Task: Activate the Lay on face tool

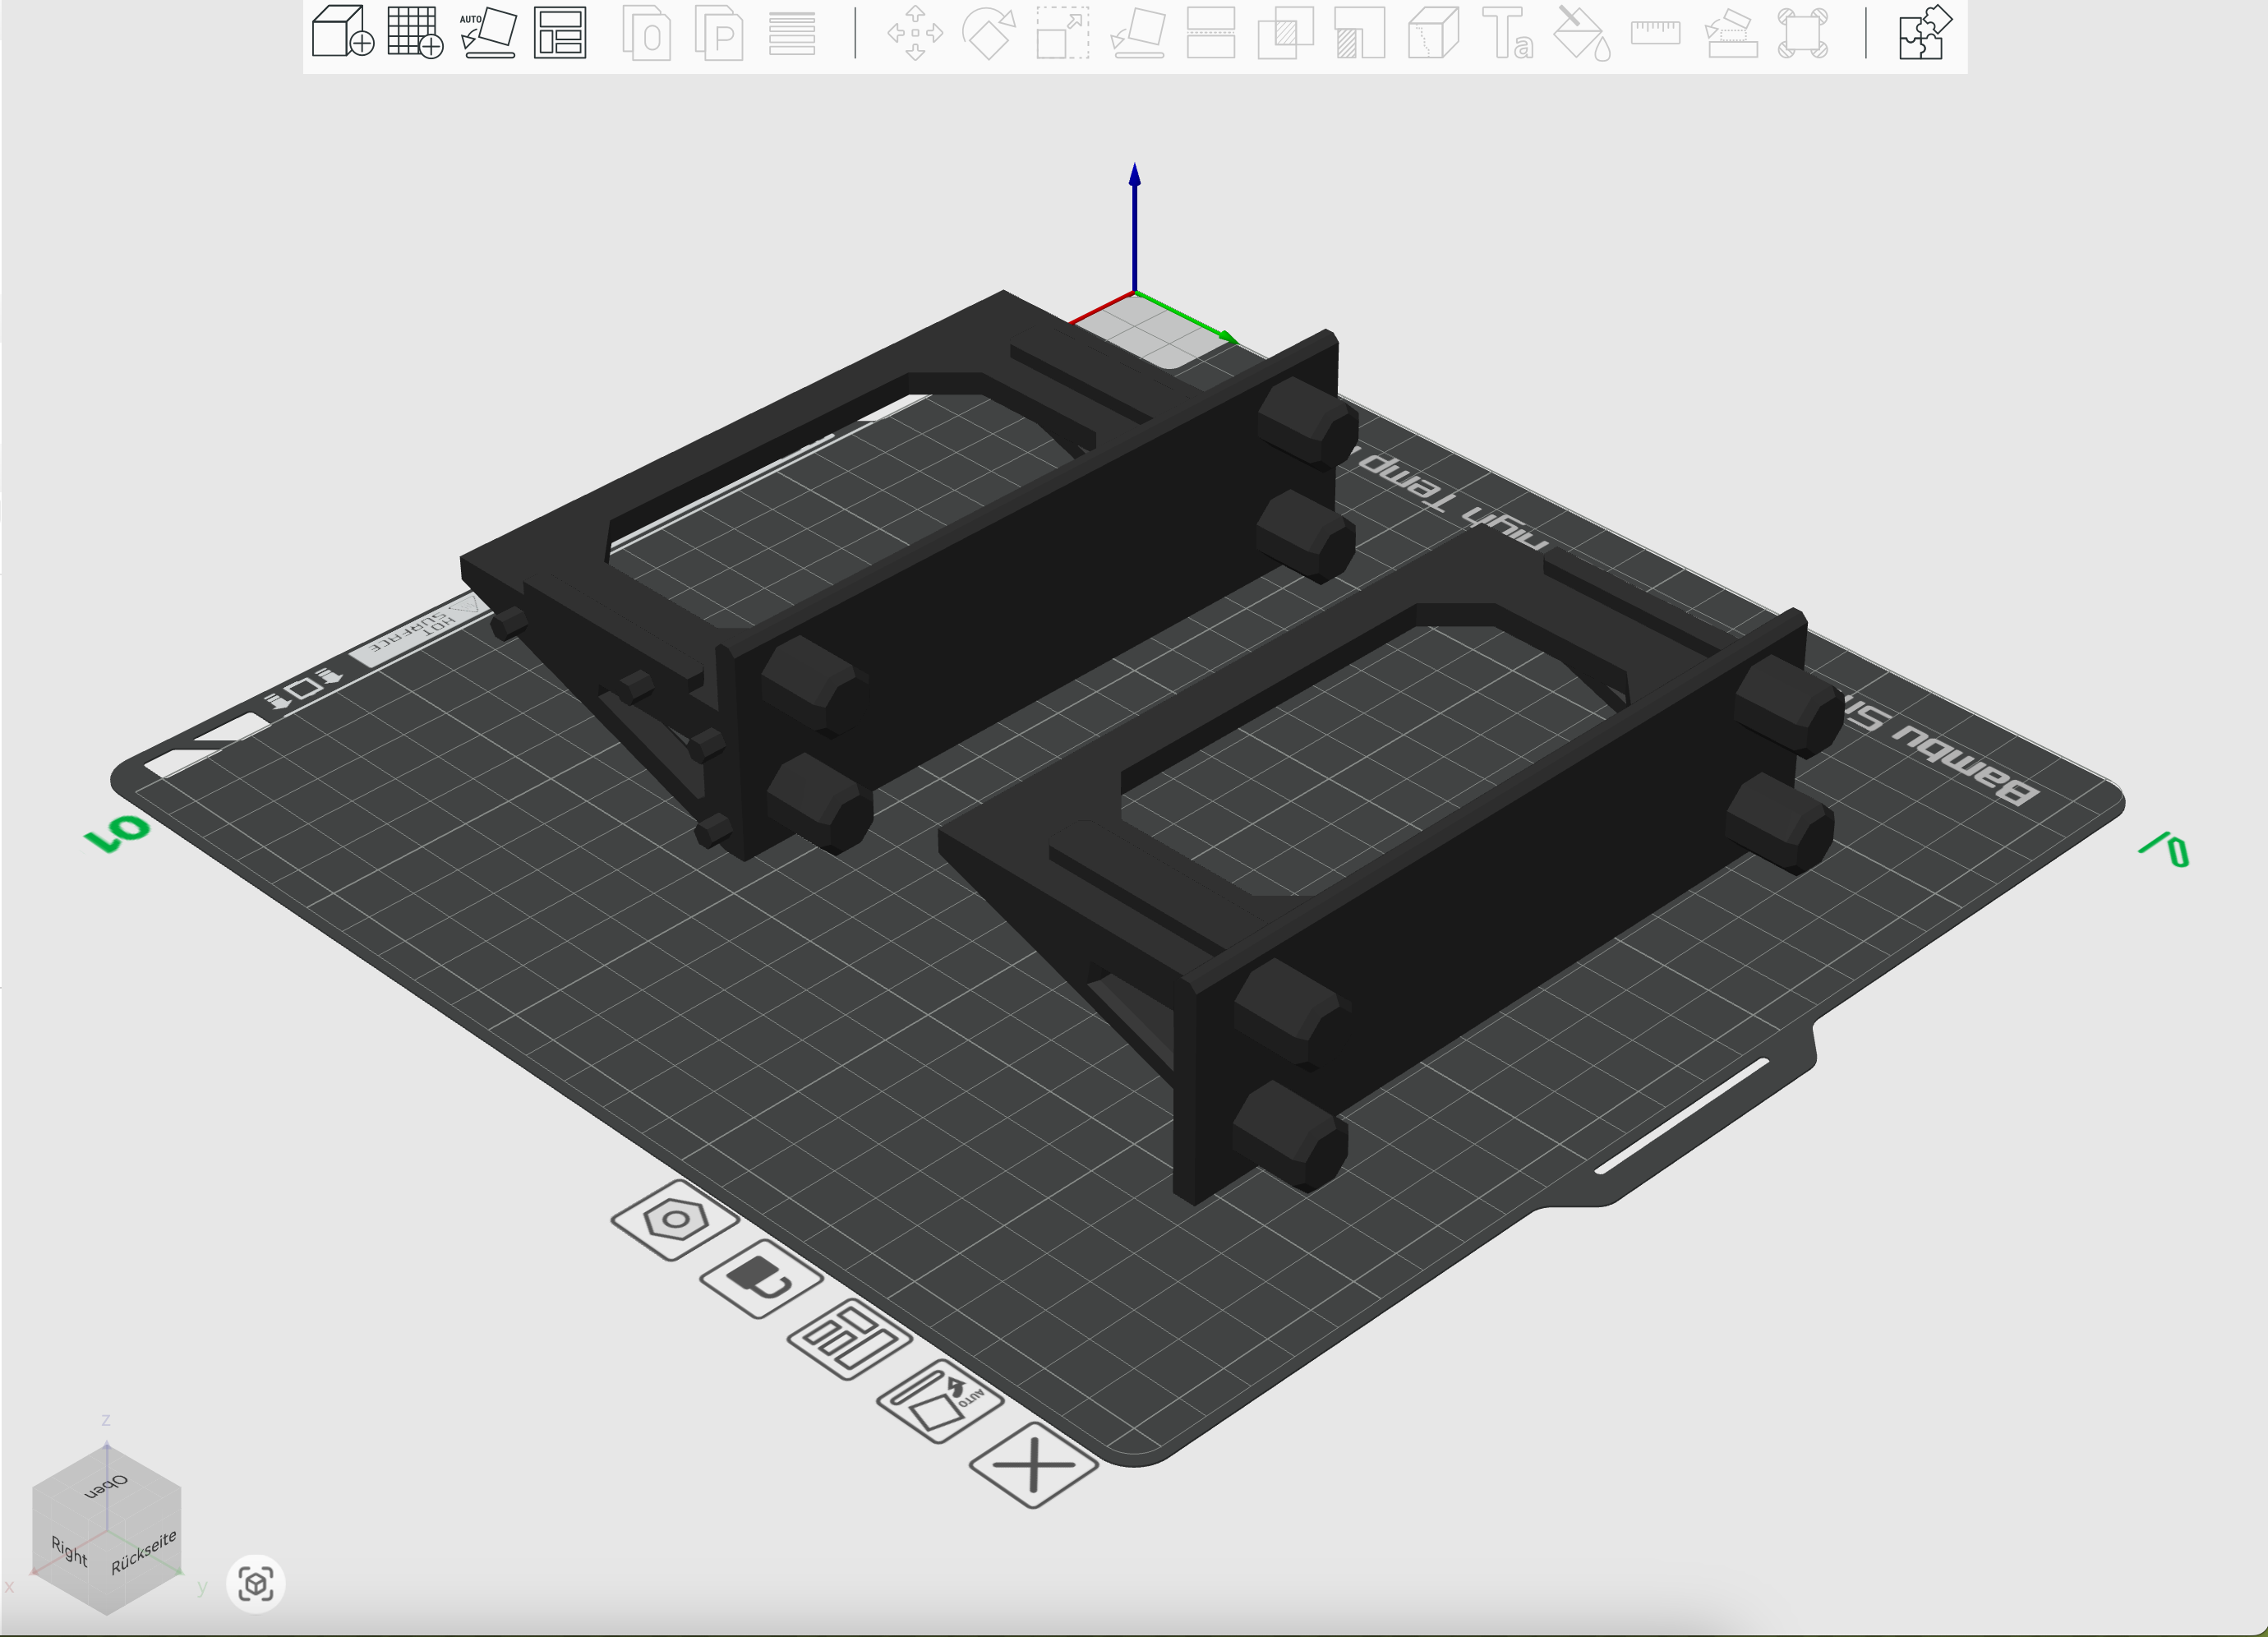Action: pyautogui.click(x=1138, y=32)
